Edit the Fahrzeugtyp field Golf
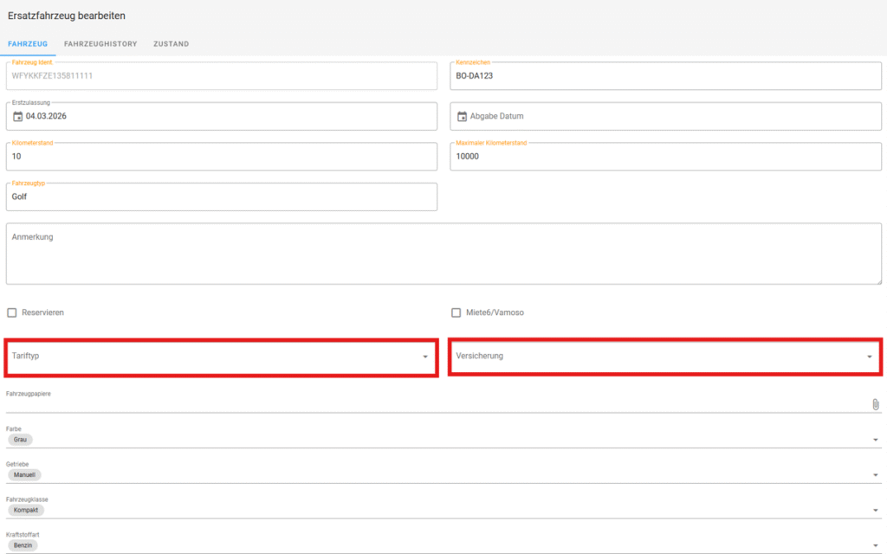This screenshot has width=887, height=554. [222, 196]
